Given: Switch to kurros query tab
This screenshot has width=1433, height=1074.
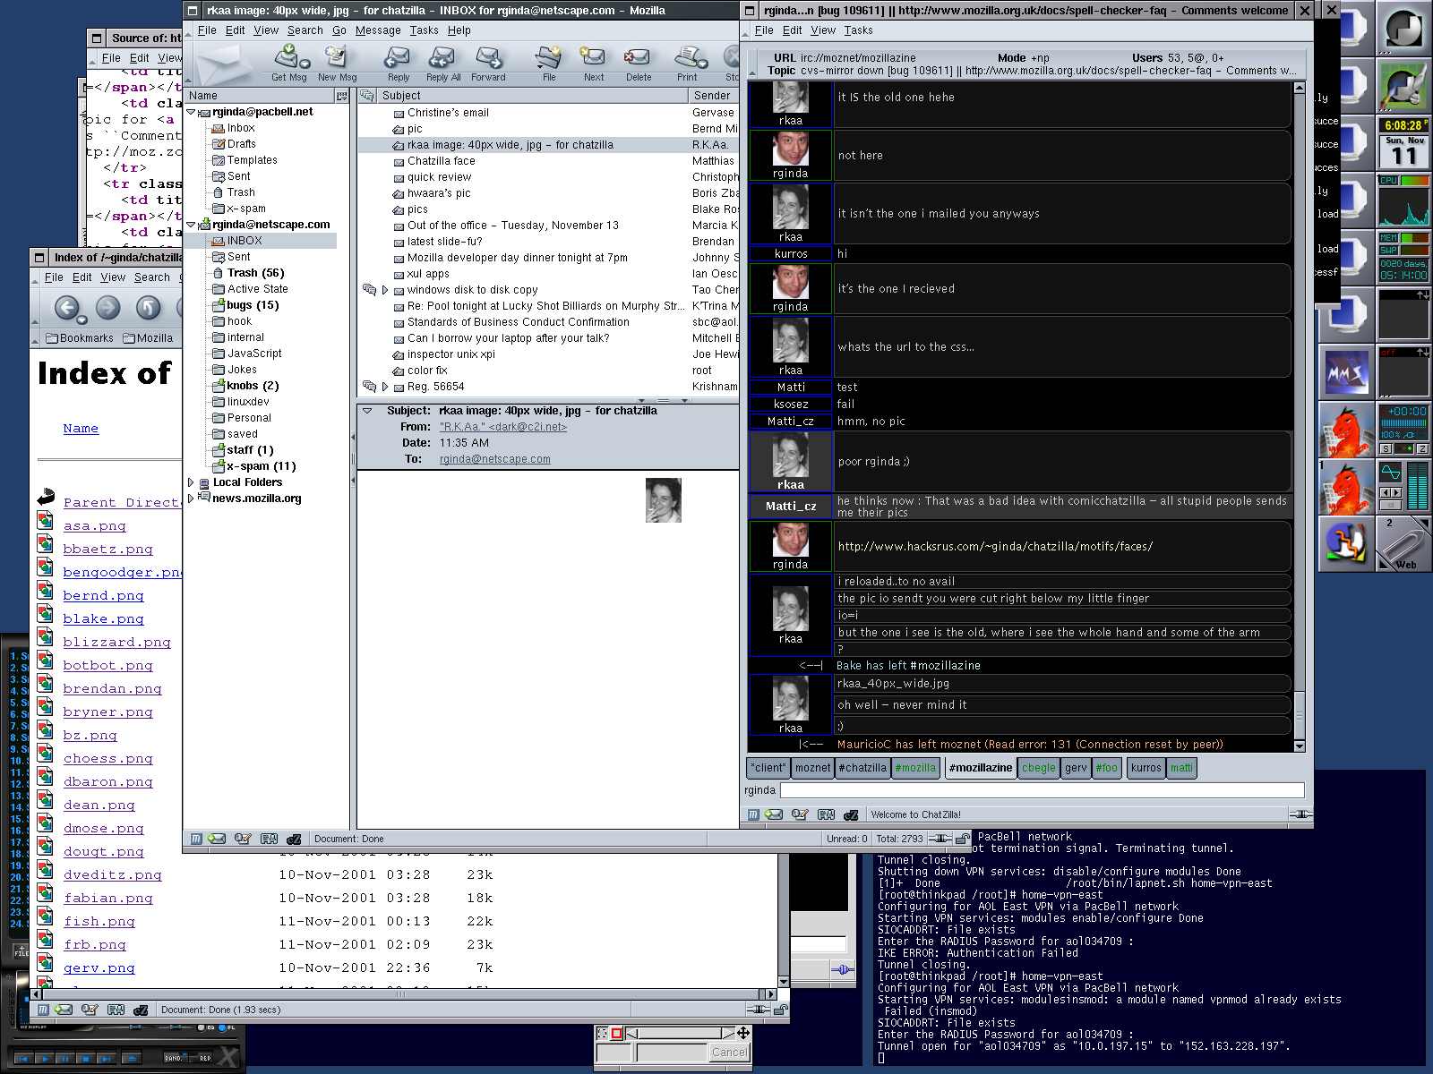Looking at the screenshot, I should point(1146,768).
